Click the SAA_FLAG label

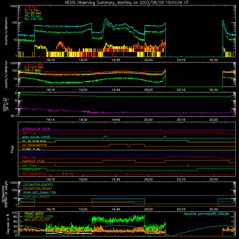[29, 157]
